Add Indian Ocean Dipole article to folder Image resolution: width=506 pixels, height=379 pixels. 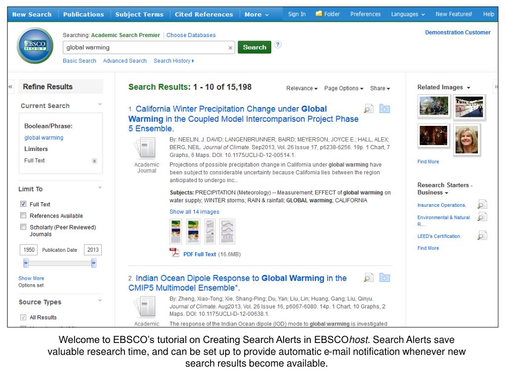384,277
